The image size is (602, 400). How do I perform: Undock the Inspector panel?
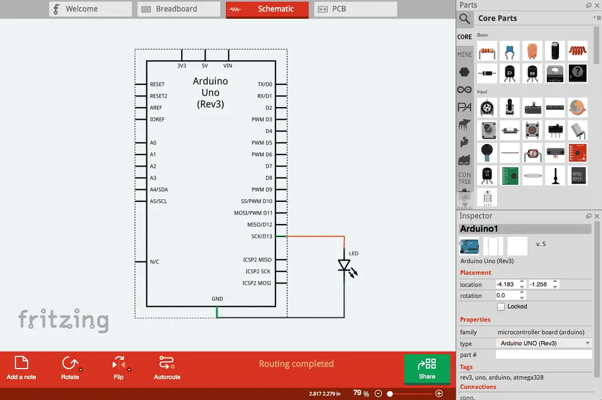589,216
